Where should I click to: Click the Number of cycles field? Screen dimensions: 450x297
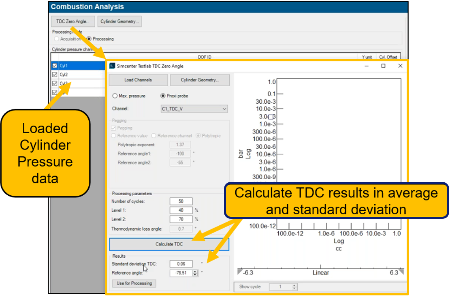181,201
